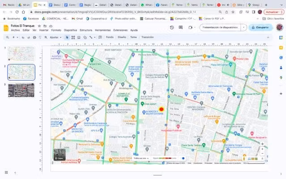Open Google Tasks side panel icon
The height and width of the screenshot is (179, 286).
[281, 58]
